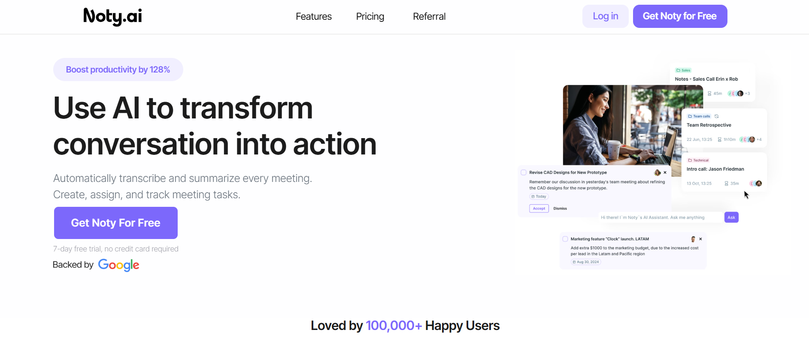Click the Log in button

606,16
